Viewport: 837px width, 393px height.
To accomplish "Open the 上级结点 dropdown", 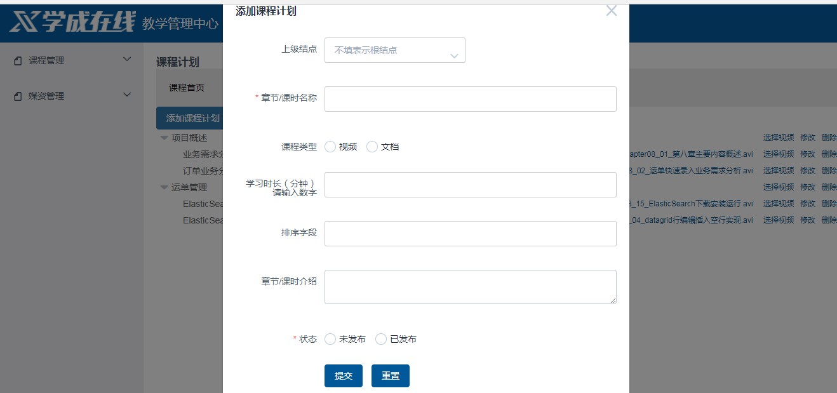I will pos(394,50).
